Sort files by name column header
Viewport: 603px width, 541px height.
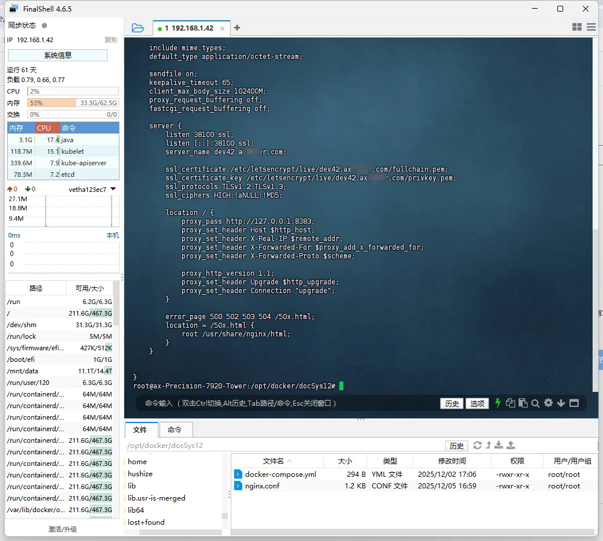coord(277,461)
